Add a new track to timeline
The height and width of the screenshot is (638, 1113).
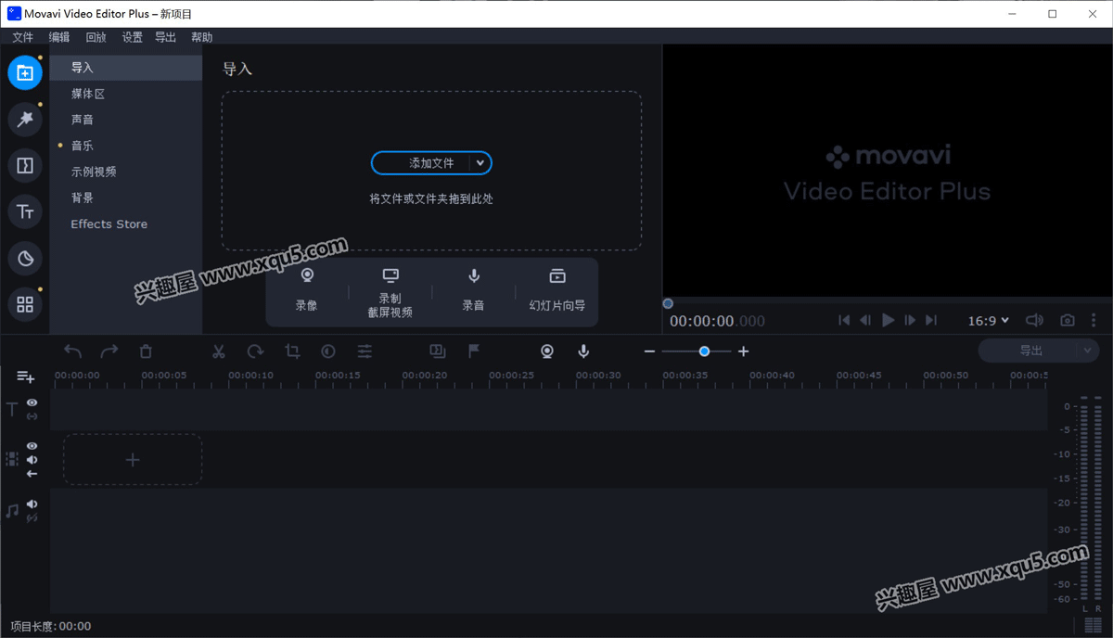click(x=26, y=376)
